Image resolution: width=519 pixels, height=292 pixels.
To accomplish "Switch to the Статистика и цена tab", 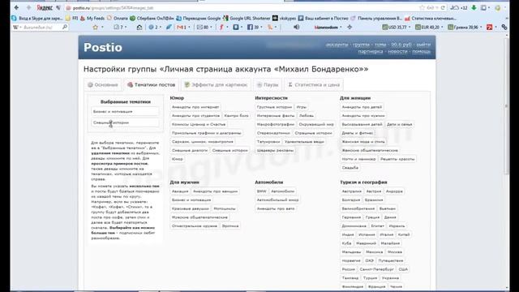I will pos(314,84).
